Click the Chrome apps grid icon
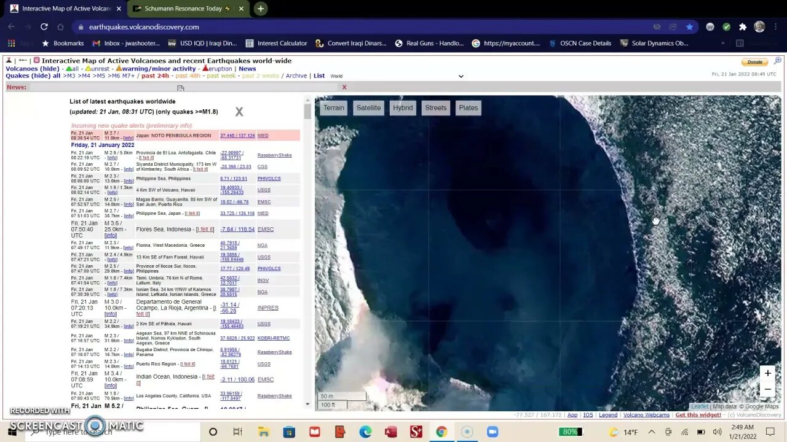 click(11, 44)
